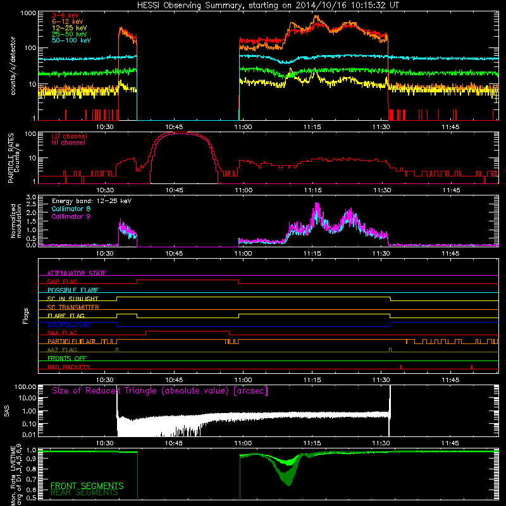Click the 'FRONTS OFF' flag label
The height and width of the screenshot is (506, 506).
point(67,359)
